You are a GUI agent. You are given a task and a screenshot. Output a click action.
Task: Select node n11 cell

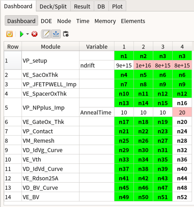coord(143,94)
